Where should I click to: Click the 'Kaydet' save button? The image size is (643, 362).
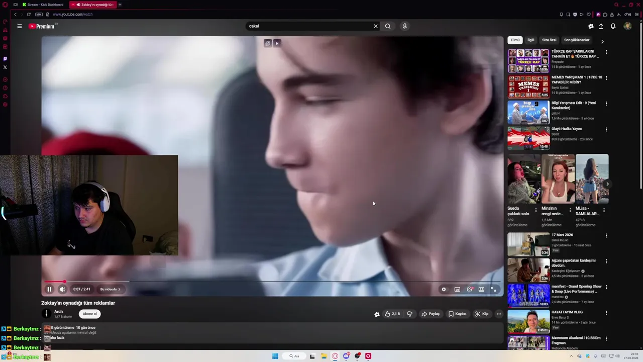click(x=458, y=314)
